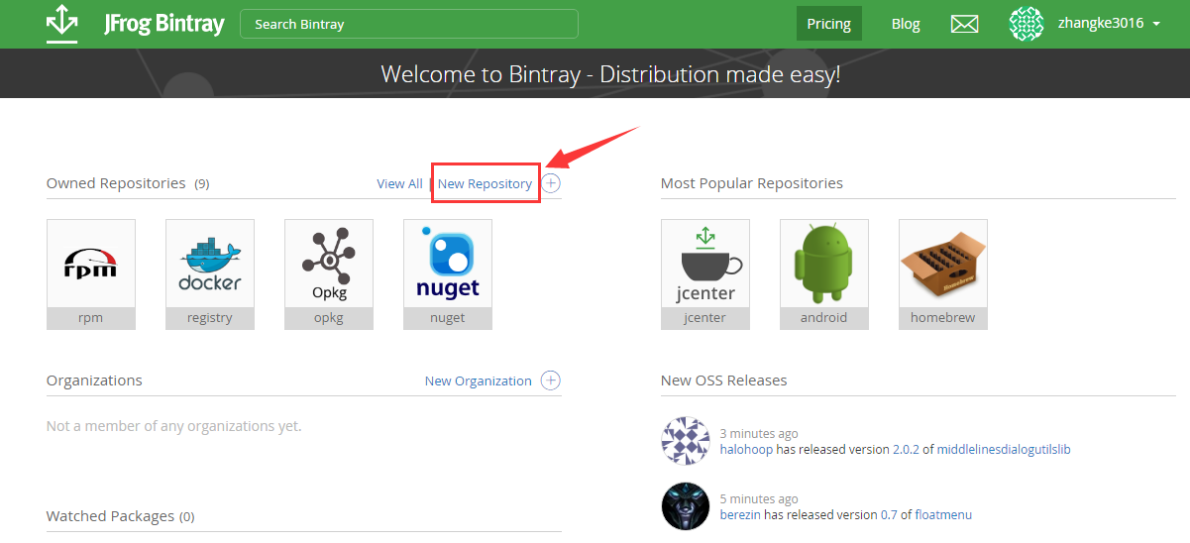The height and width of the screenshot is (543, 1190).
Task: Open the android popular repository
Action: pos(824,264)
